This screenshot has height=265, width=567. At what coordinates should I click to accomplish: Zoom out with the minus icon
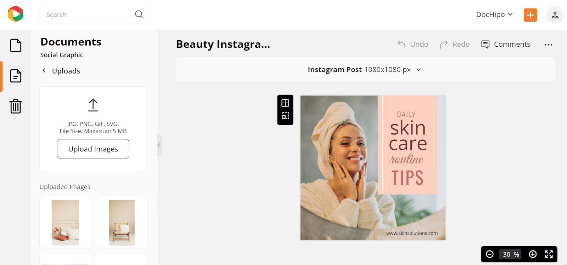[490, 254]
